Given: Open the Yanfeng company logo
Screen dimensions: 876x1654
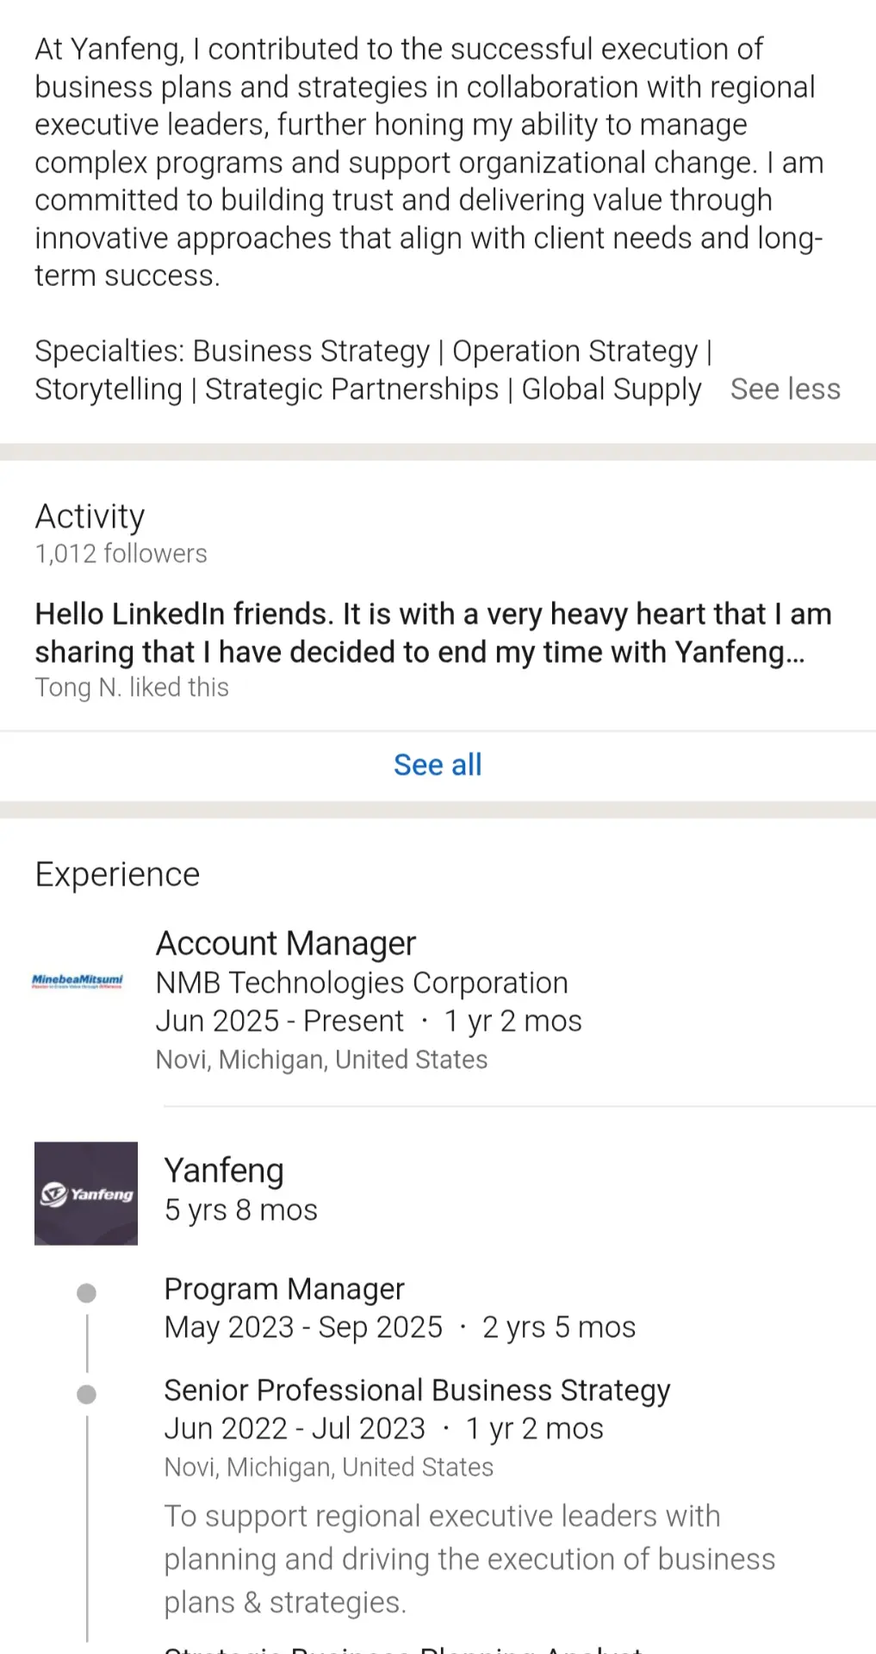Looking at the screenshot, I should click(86, 1193).
